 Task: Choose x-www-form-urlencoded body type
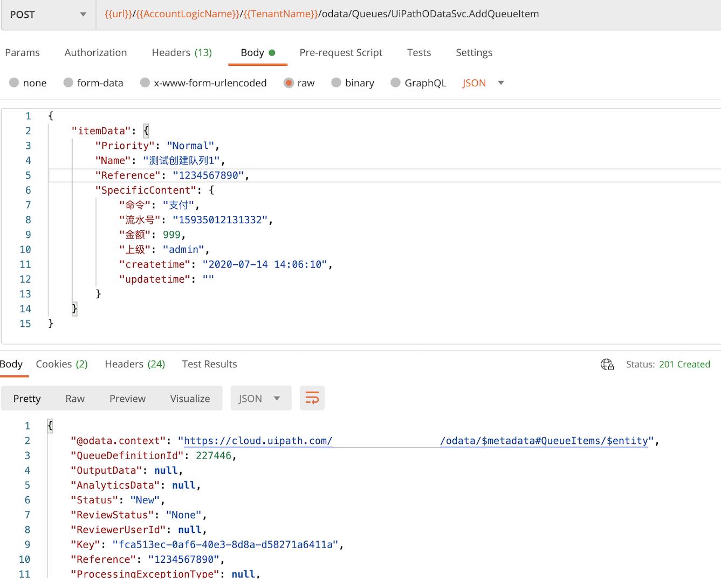(x=145, y=83)
